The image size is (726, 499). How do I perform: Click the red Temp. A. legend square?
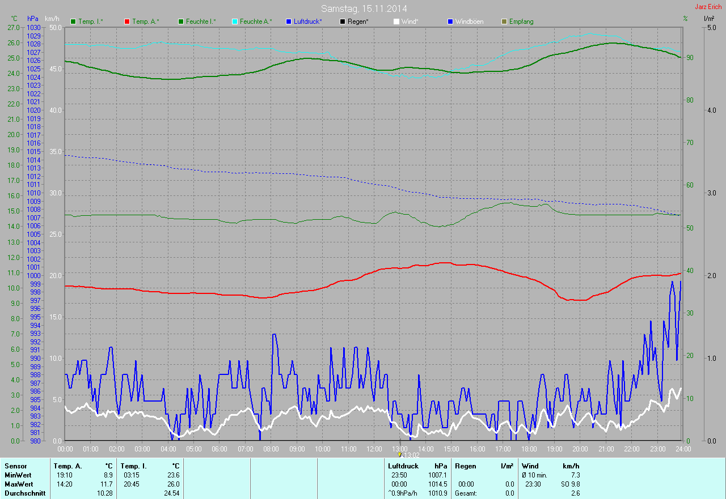pos(127,22)
